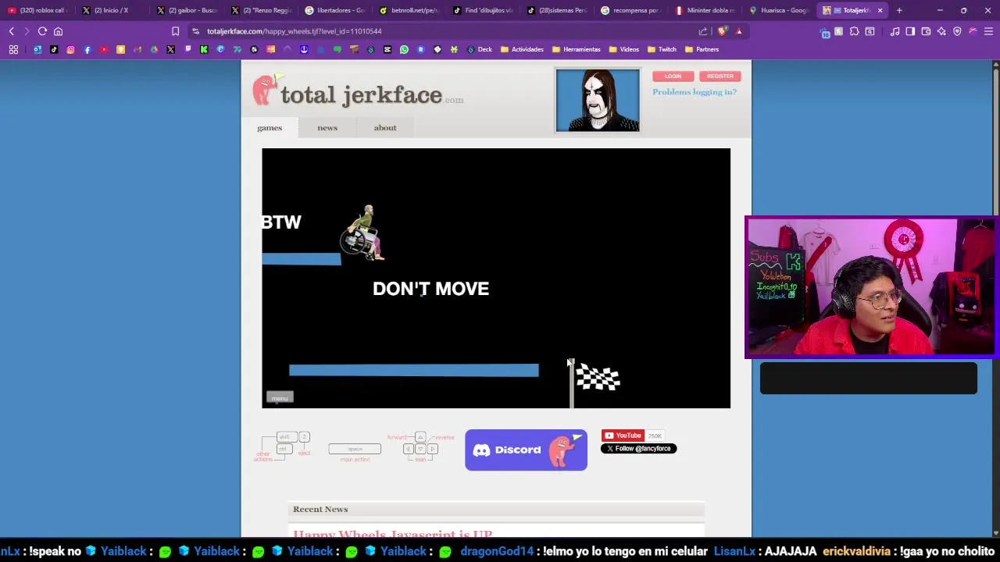Click the share page icon in address bar
Image resolution: width=1000 pixels, height=562 pixels.
tap(703, 31)
